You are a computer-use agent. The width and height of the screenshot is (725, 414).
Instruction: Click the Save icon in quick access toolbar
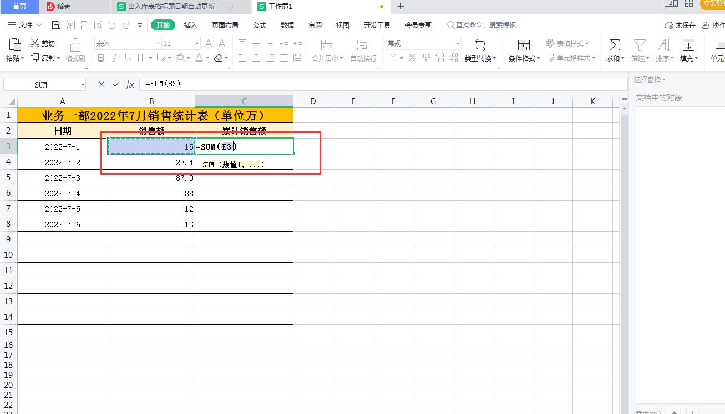click(x=56, y=25)
